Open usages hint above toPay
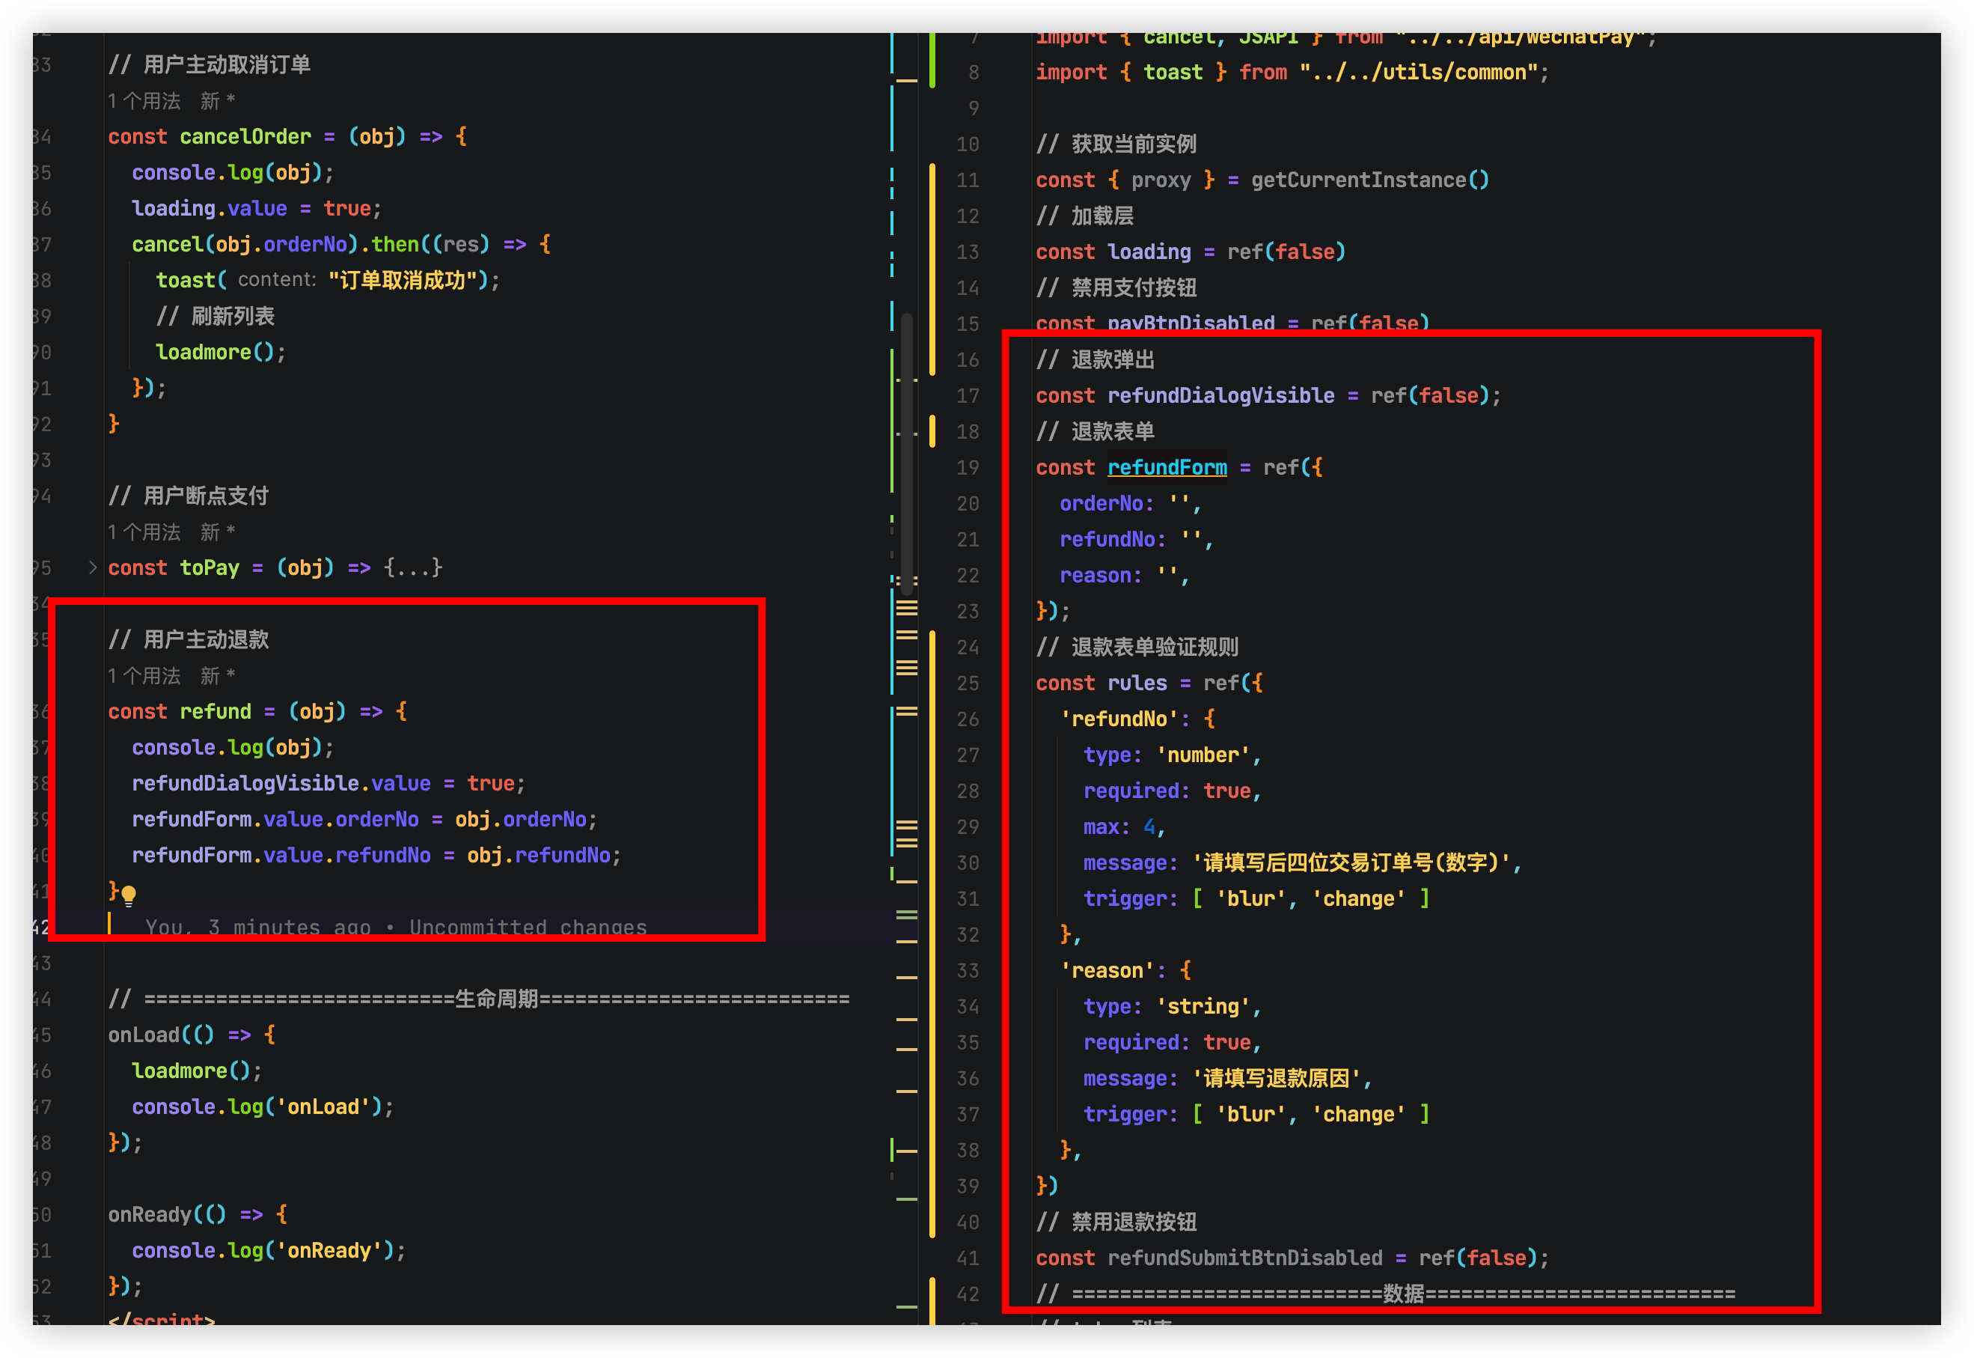 click(x=144, y=533)
